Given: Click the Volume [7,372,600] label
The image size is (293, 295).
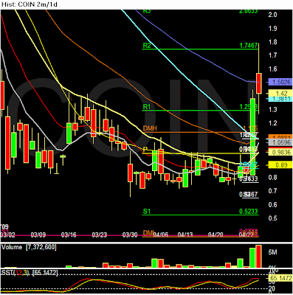Looking at the screenshot, I should [29, 247].
